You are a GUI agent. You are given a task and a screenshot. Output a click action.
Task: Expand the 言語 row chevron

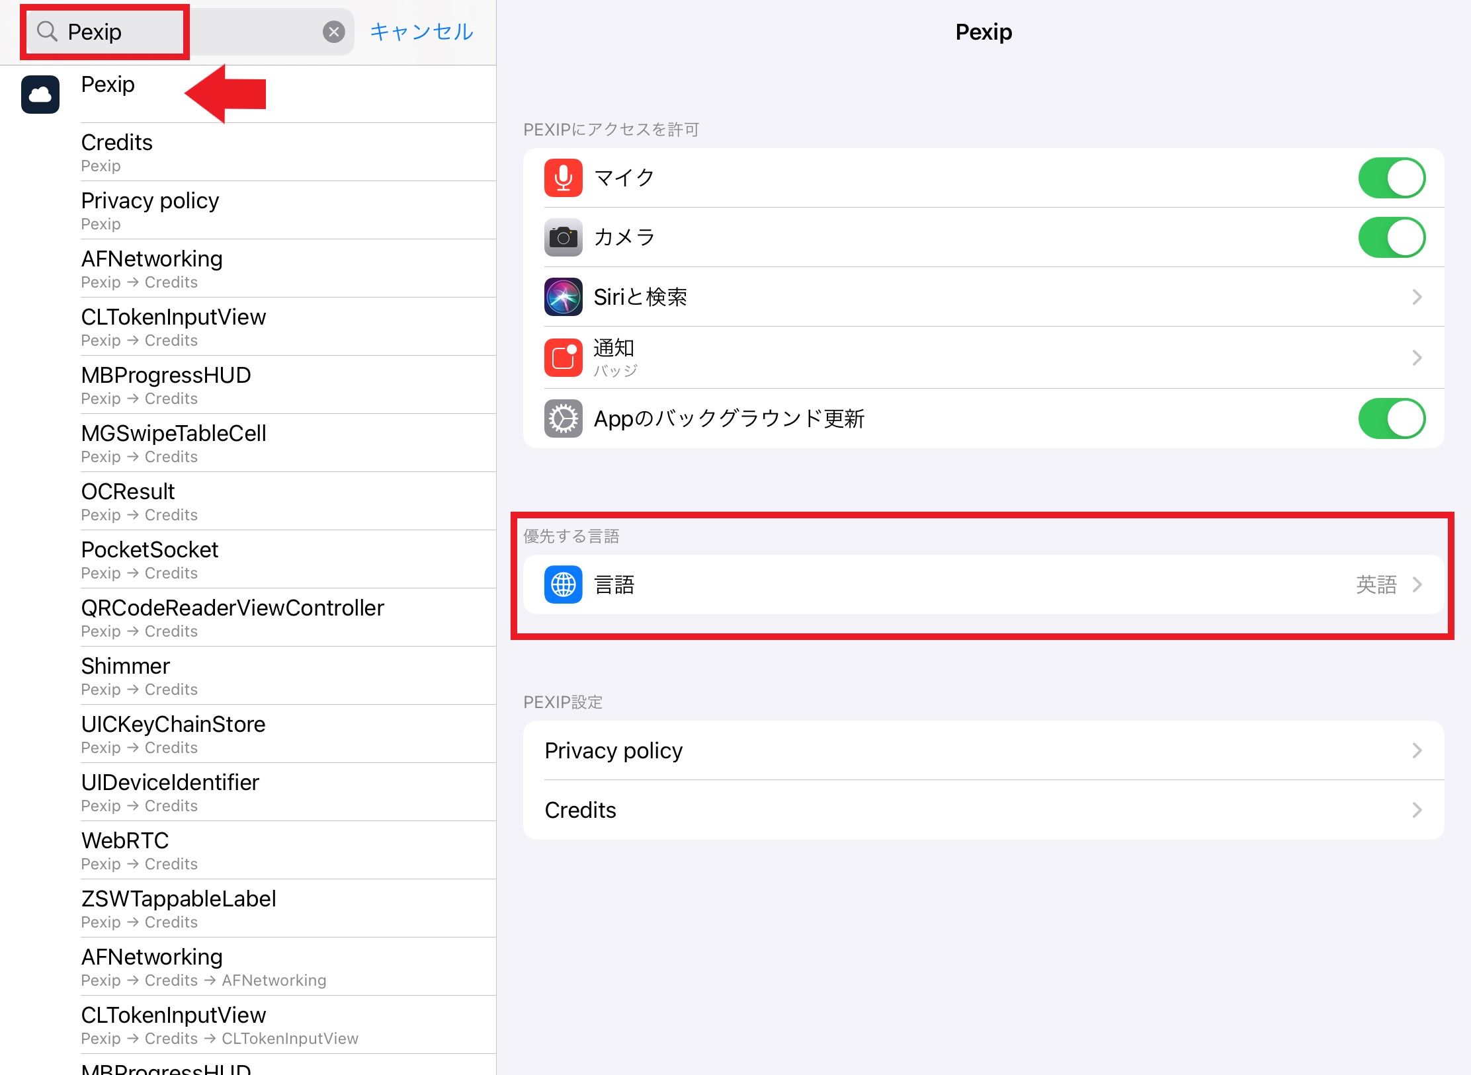pos(1417,584)
